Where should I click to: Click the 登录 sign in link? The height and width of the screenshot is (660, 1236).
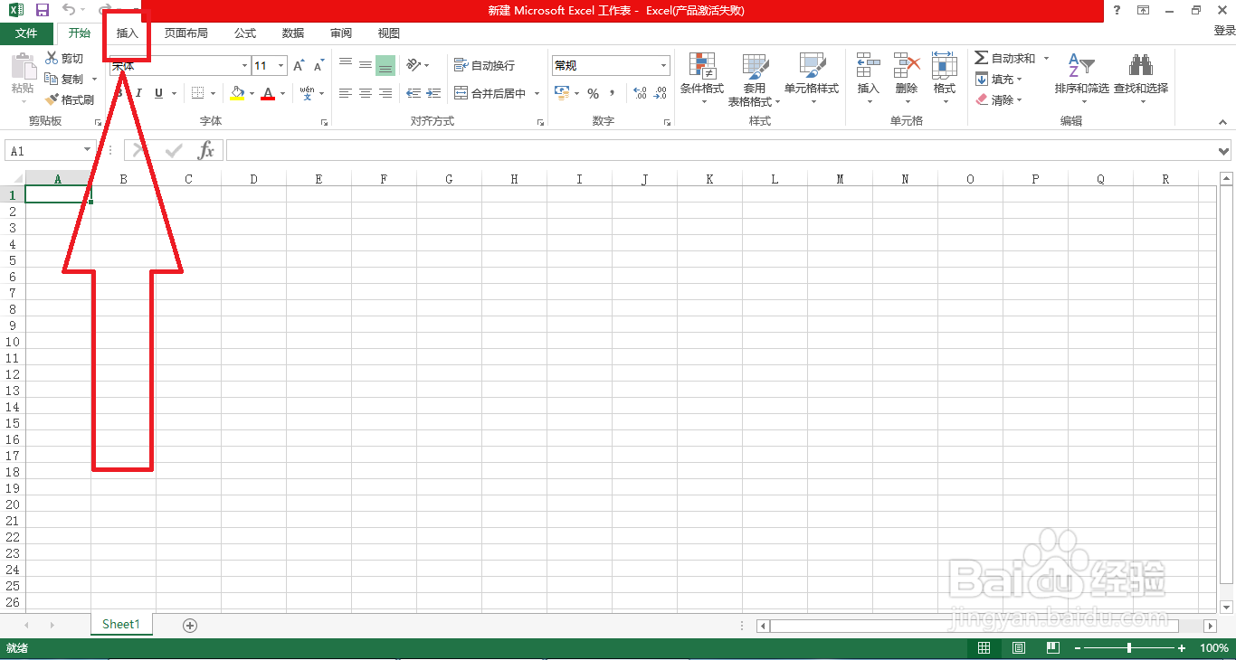pyautogui.click(x=1223, y=31)
